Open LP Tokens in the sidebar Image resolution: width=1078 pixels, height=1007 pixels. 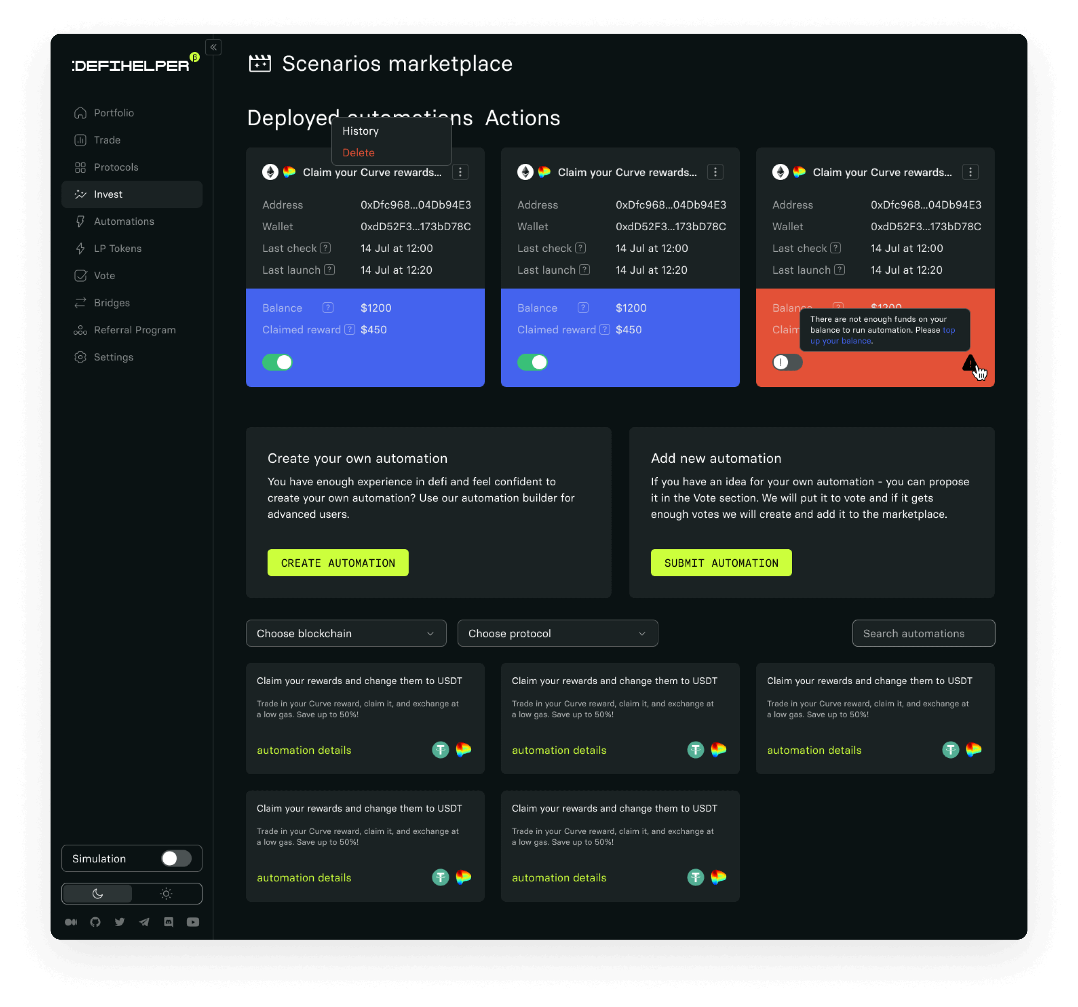(x=132, y=248)
